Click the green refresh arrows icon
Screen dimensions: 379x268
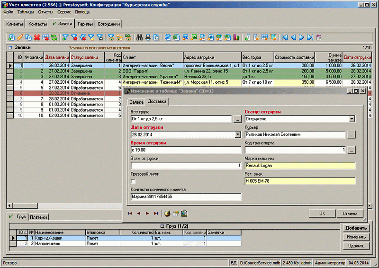pyautogui.click(x=54, y=37)
